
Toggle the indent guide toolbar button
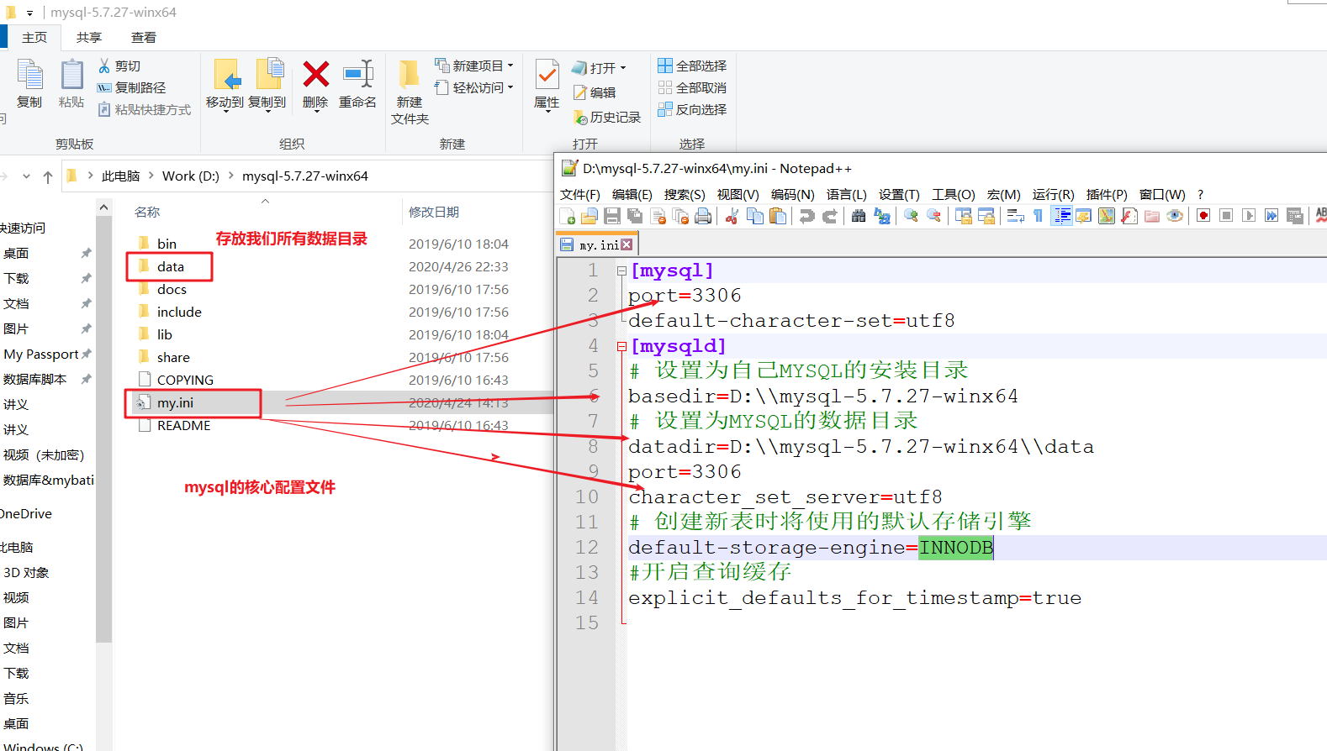1062,217
